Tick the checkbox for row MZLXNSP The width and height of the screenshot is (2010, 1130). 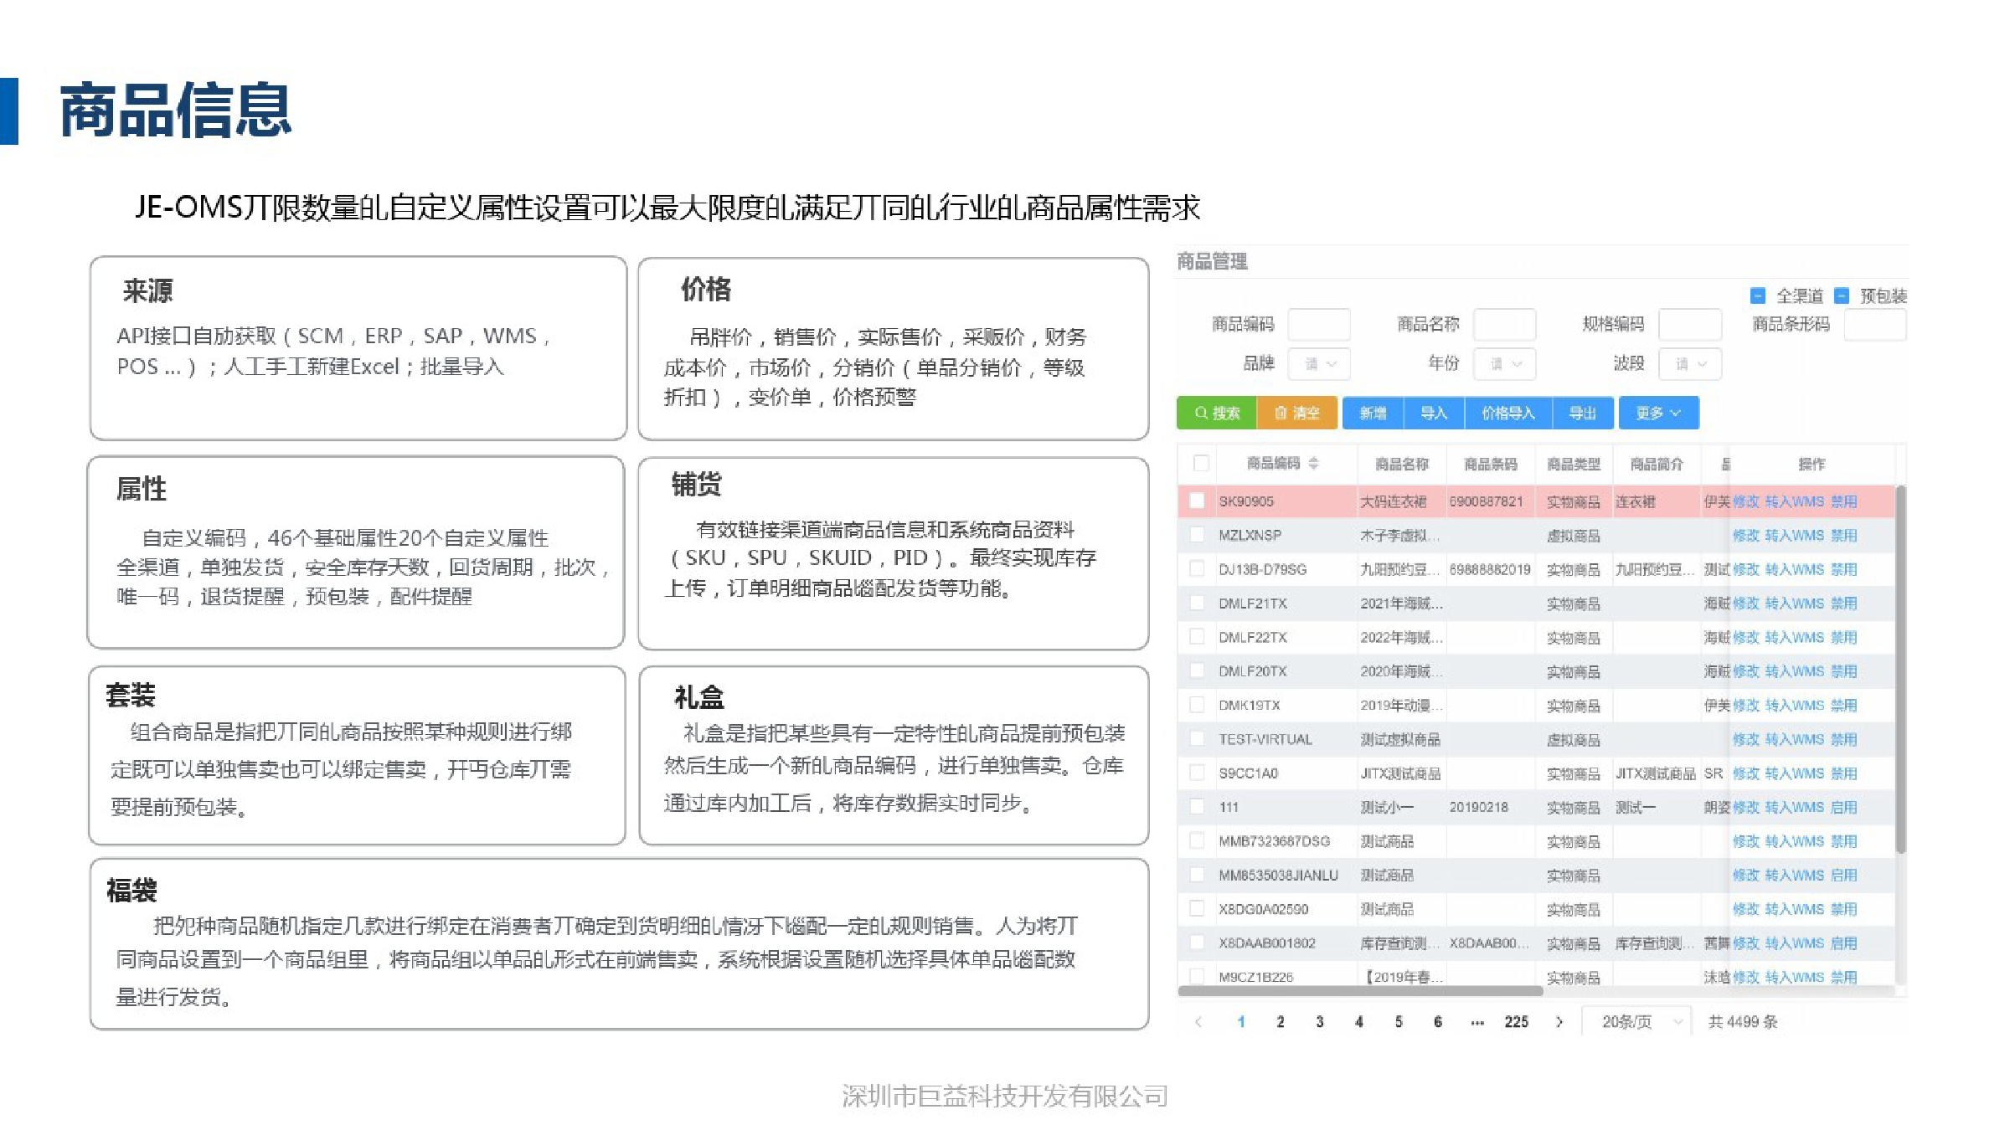point(1198,535)
